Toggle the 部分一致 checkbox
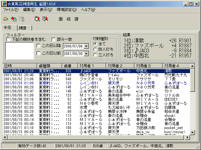The height and width of the screenshot is (150, 201). point(53,39)
